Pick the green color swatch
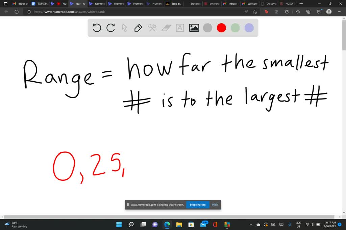 [x=235, y=28]
